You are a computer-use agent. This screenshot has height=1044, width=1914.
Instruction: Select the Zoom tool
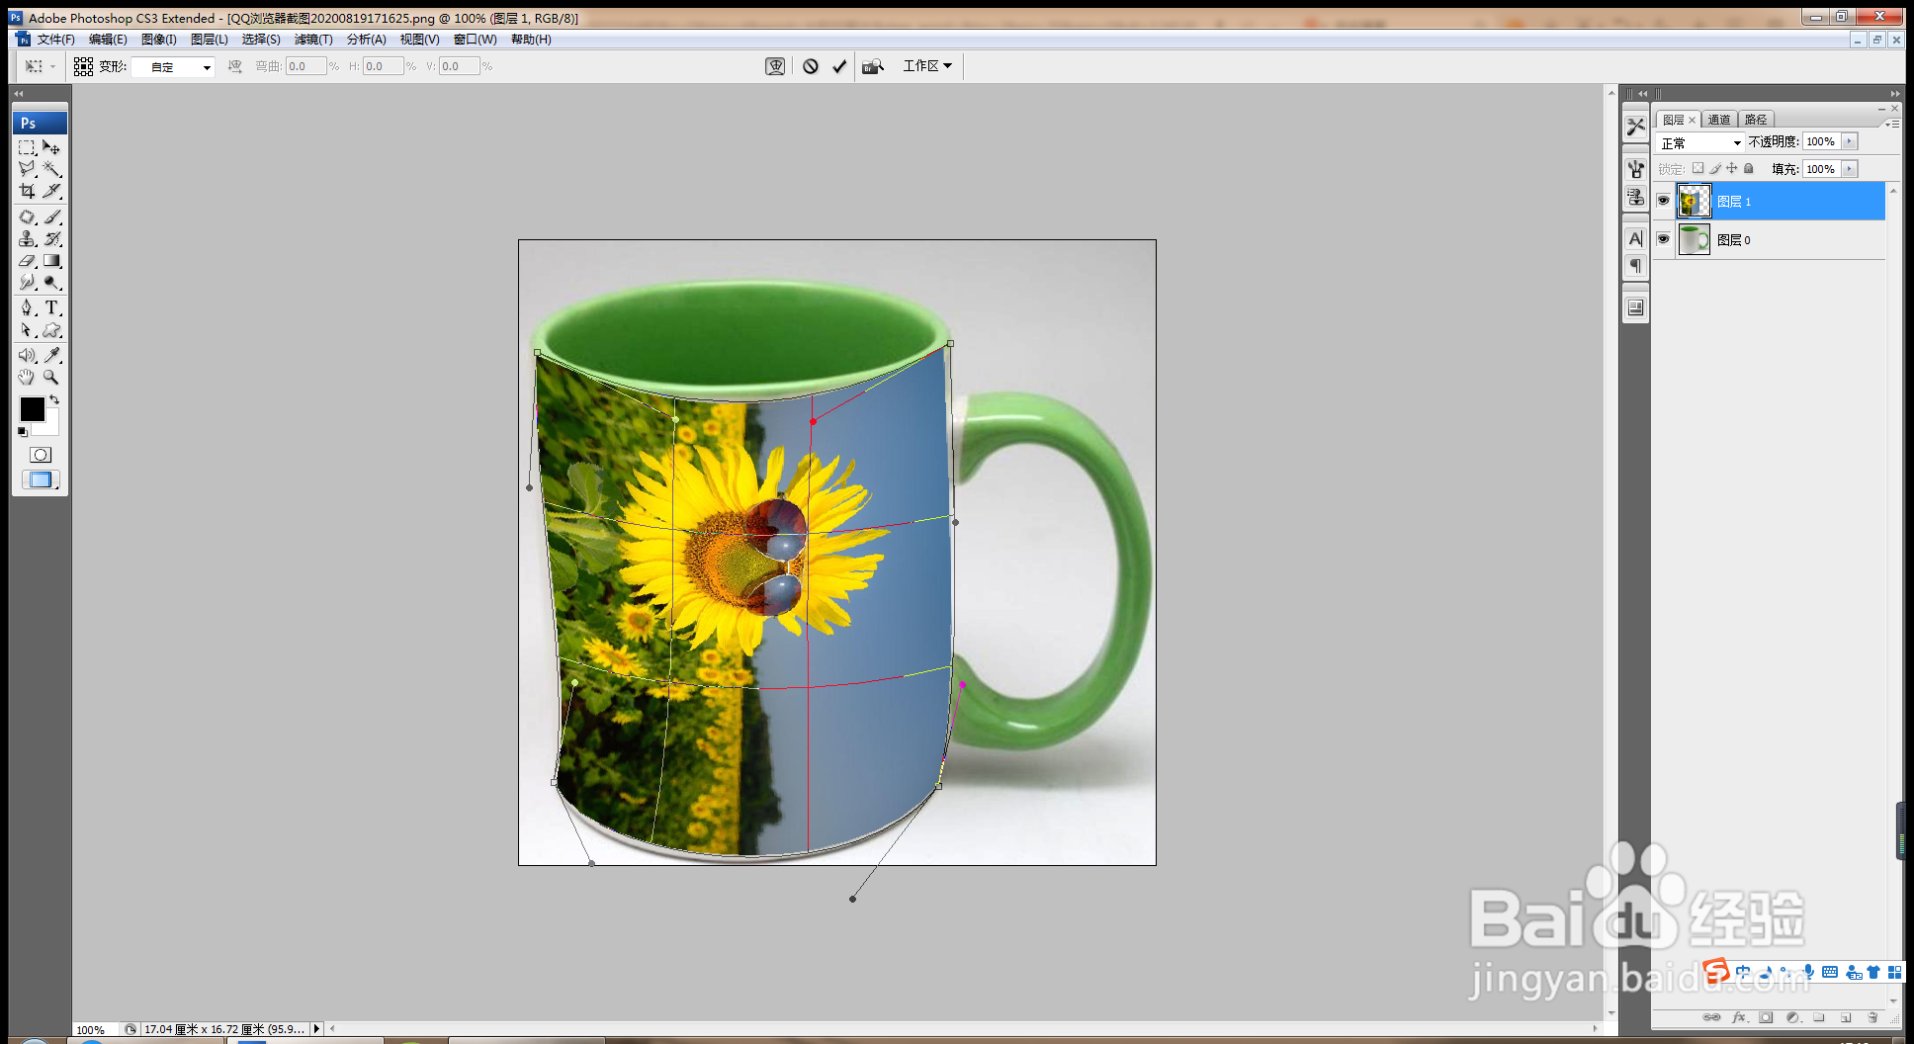tap(51, 377)
